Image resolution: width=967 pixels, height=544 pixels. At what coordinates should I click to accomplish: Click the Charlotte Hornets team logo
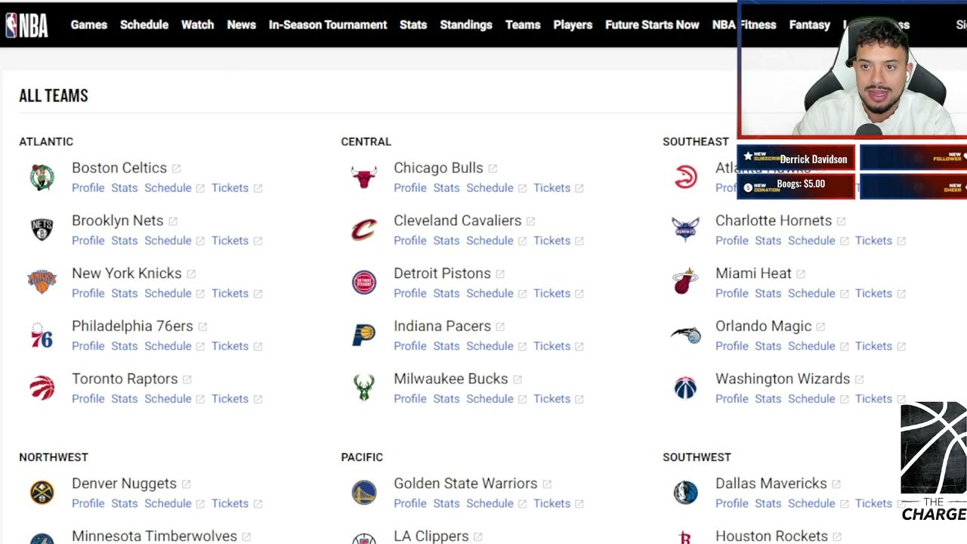[x=686, y=229]
